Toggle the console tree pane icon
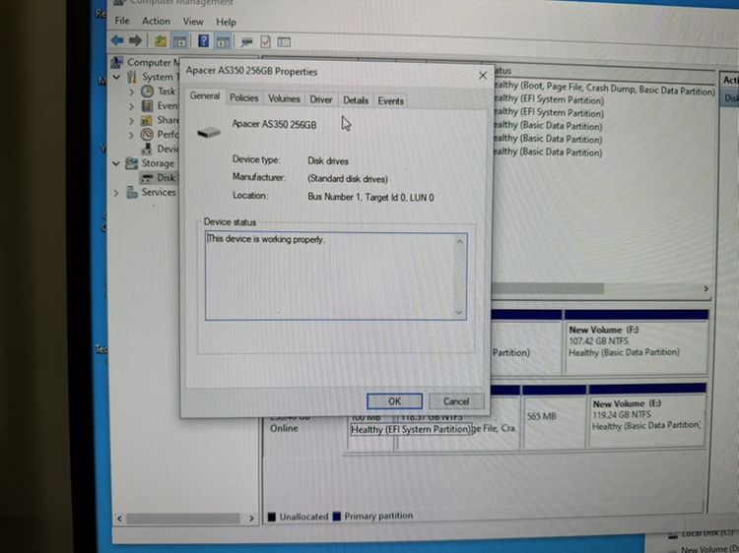 tap(179, 41)
